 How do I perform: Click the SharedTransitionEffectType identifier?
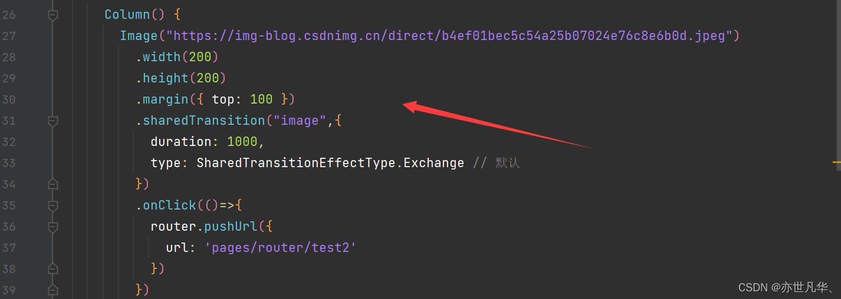click(x=296, y=163)
